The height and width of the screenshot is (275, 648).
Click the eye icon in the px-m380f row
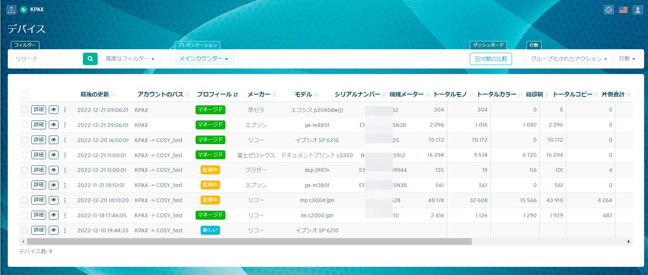pos(54,185)
